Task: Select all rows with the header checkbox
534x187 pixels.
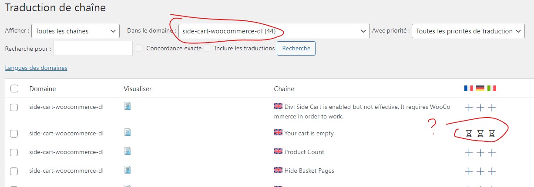Action: [14, 89]
